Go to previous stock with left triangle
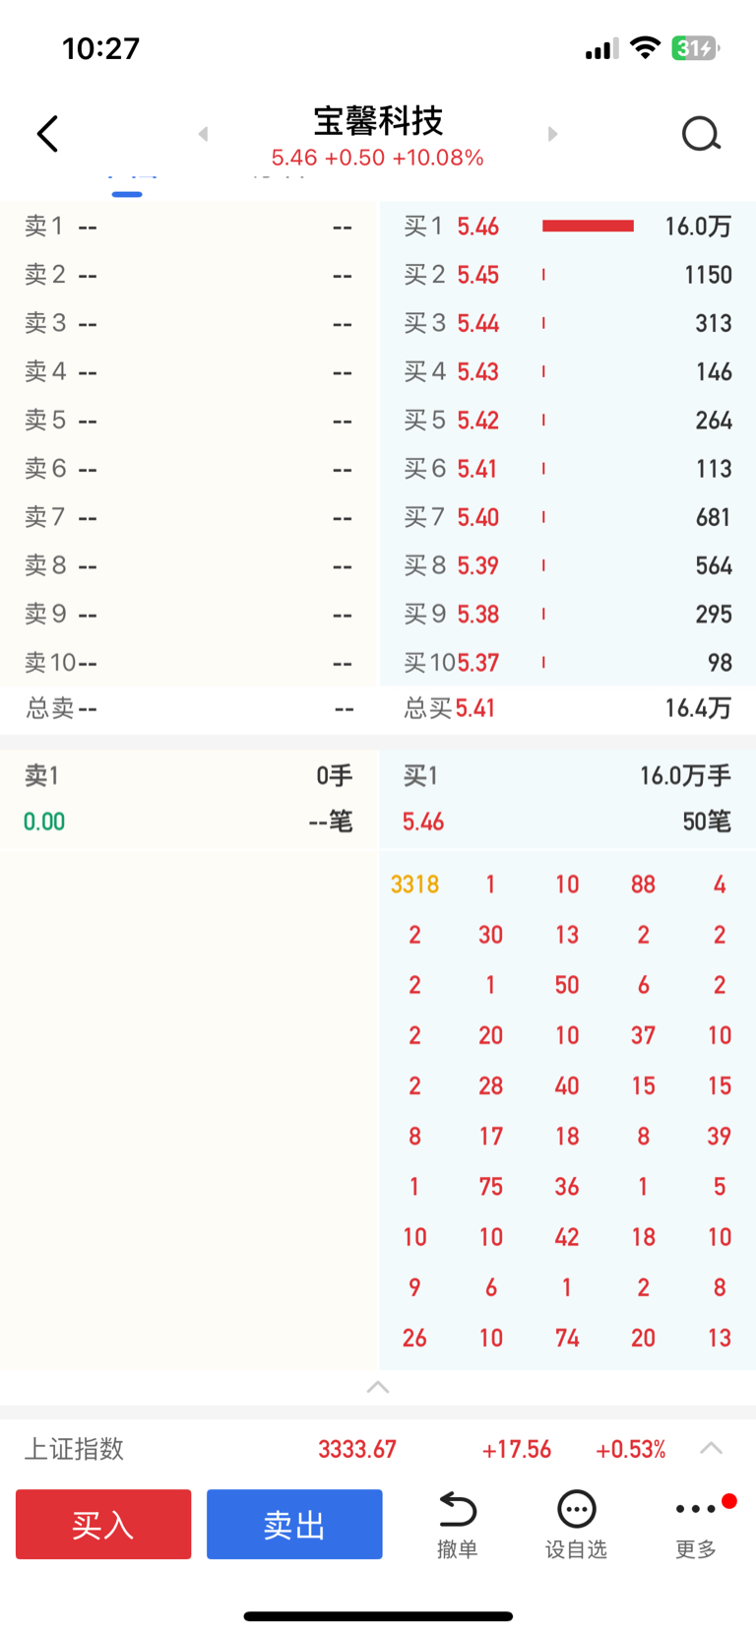The width and height of the screenshot is (756, 1638). pyautogui.click(x=203, y=134)
